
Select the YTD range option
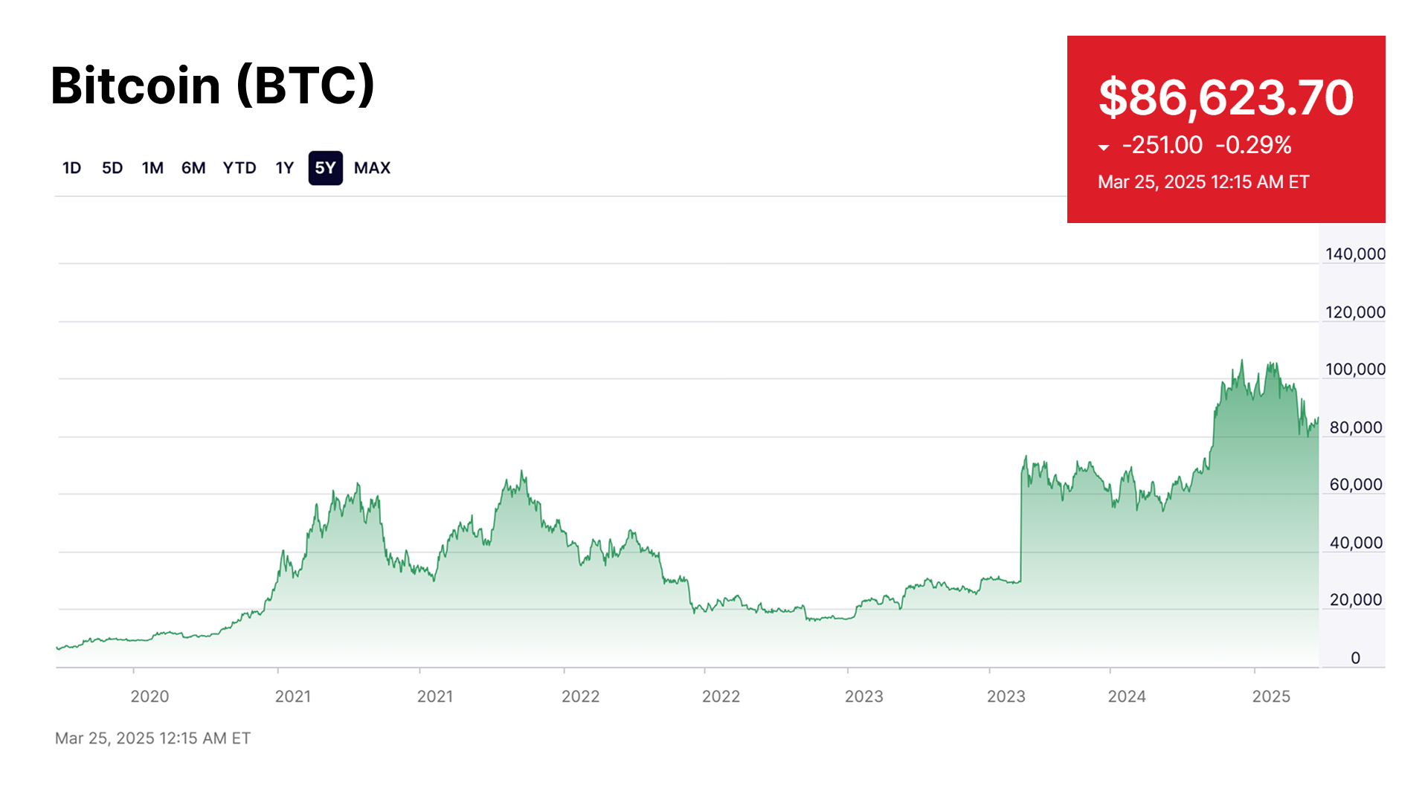(239, 168)
